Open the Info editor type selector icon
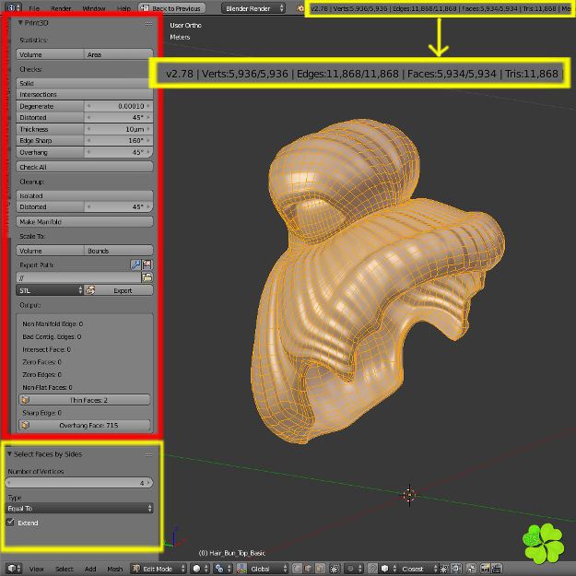This screenshot has height=576, width=576. (14, 7)
